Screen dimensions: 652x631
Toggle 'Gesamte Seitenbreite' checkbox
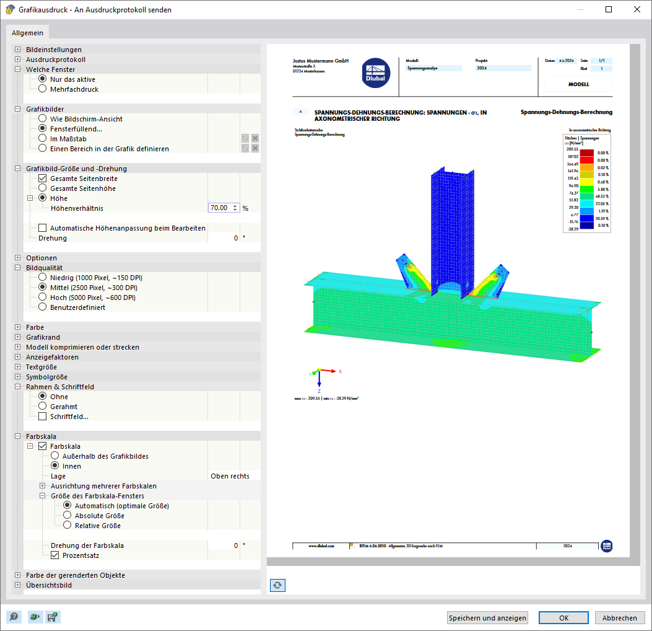[x=42, y=178]
